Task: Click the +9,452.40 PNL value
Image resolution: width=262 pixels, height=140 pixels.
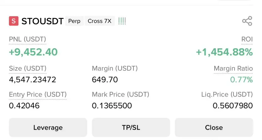Action: coord(33,52)
